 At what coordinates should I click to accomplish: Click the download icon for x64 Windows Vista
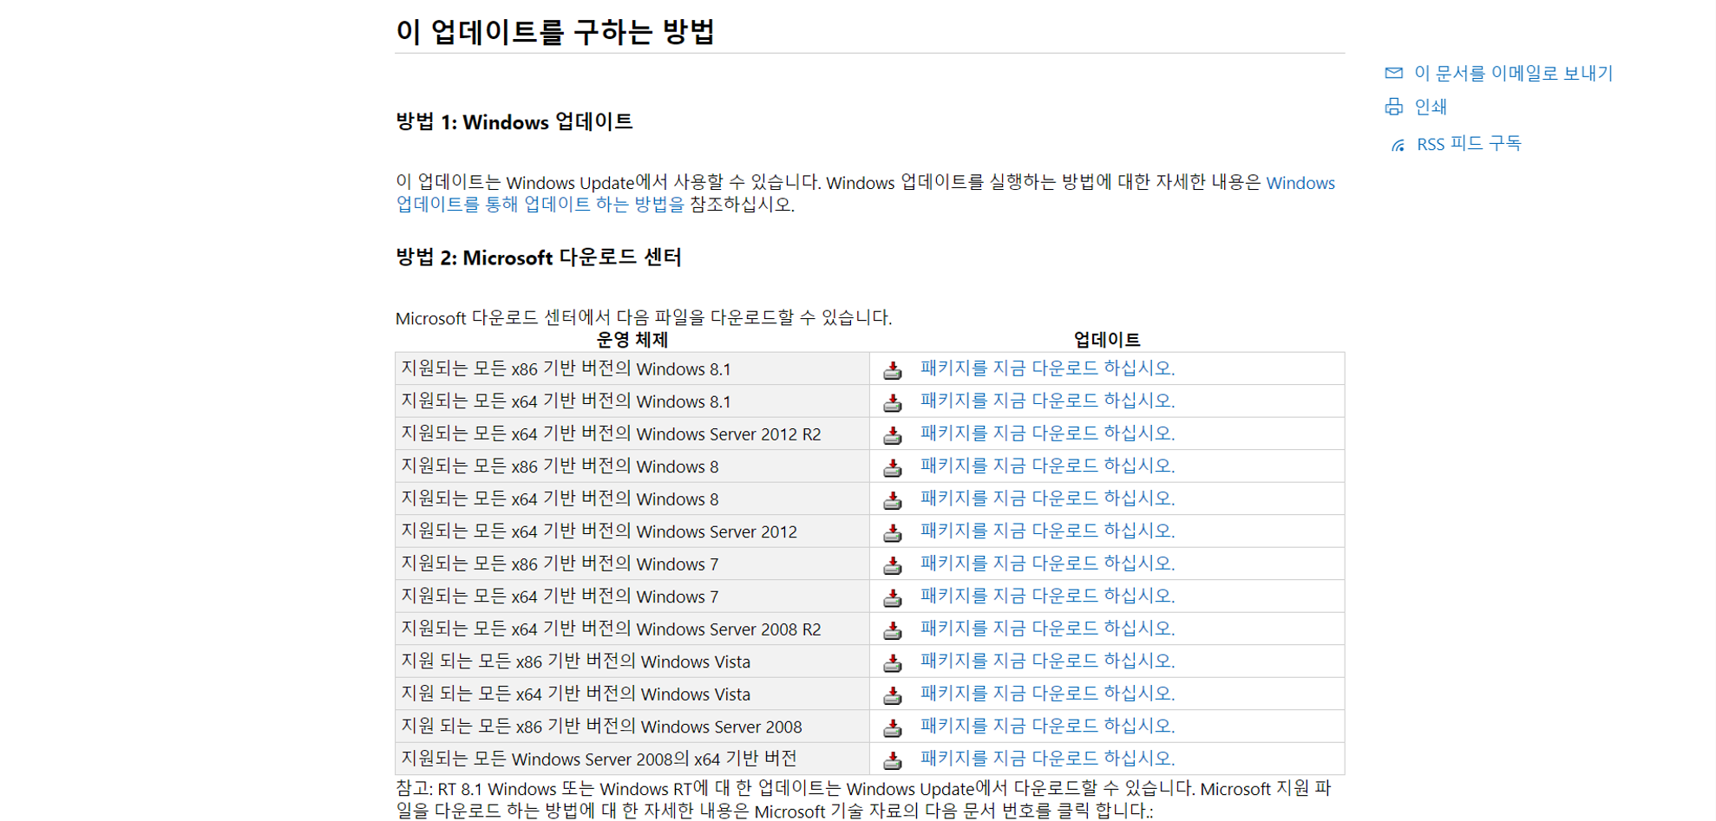point(892,695)
